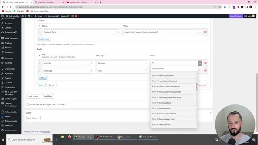Open AutomatorWP sidebar menu
The image size is (258, 145).
(10, 32)
